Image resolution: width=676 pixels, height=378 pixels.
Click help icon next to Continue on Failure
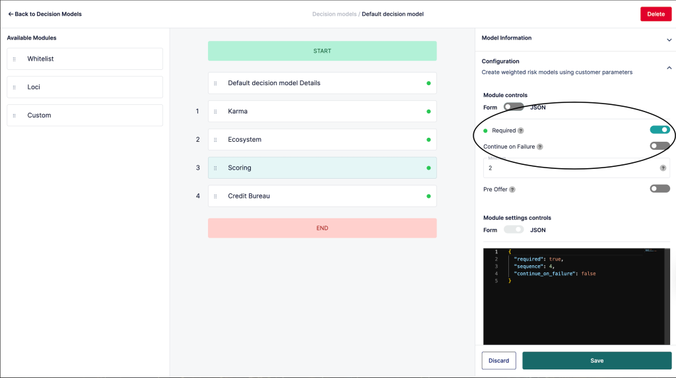point(540,146)
